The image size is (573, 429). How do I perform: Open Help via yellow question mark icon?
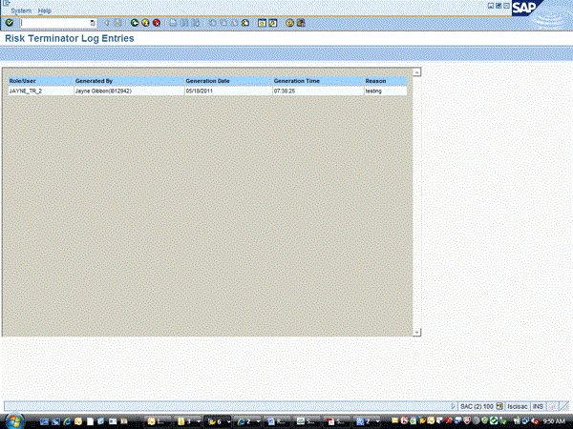pyautogui.click(x=288, y=23)
